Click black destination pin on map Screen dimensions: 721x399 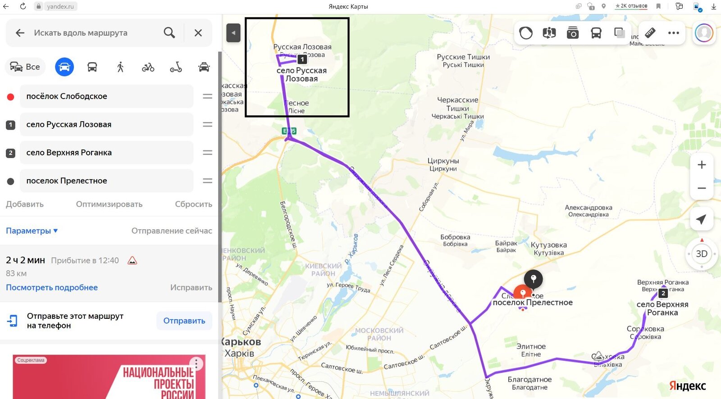click(x=533, y=280)
